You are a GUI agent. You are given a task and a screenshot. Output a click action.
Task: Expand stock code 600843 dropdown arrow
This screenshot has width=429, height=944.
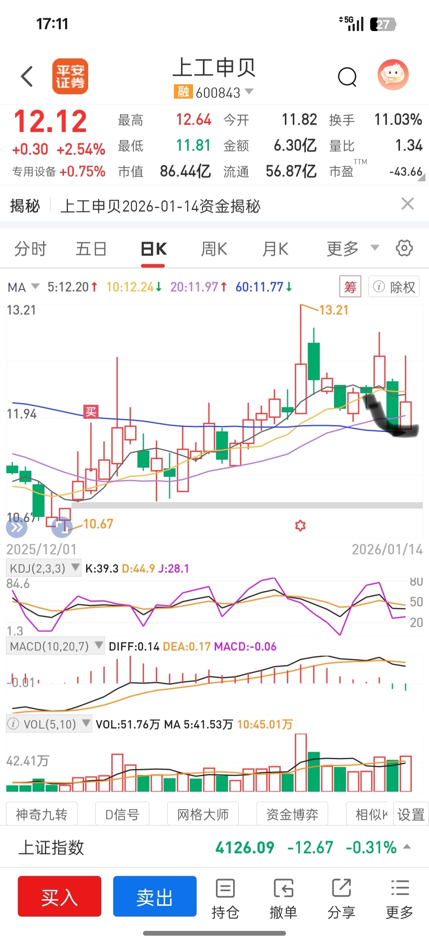pyautogui.click(x=249, y=91)
